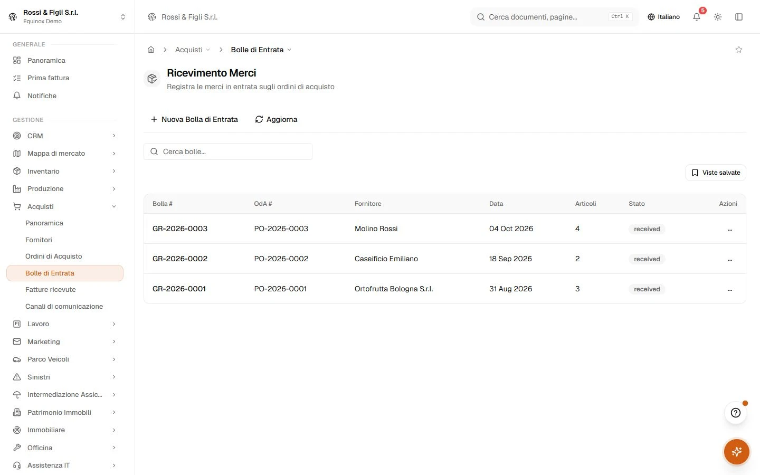Open Panoramica in the Generale section

coord(64,60)
